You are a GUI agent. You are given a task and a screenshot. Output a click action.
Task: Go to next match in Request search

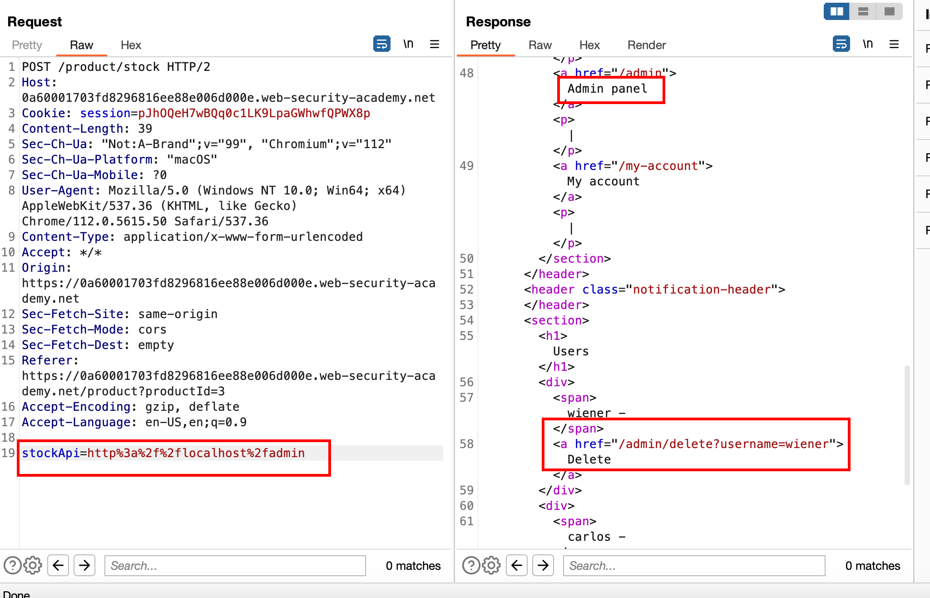coord(84,565)
